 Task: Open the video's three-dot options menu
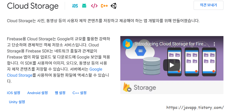pyautogui.click(x=214, y=44)
